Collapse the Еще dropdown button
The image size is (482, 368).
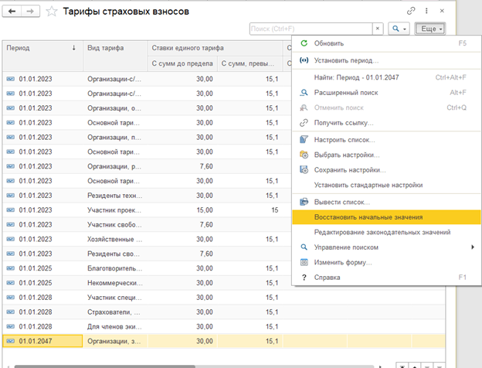point(429,29)
